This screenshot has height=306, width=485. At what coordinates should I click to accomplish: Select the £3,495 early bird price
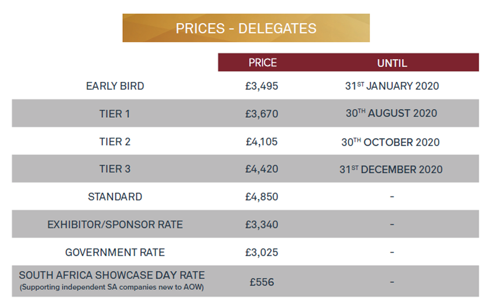tap(262, 86)
